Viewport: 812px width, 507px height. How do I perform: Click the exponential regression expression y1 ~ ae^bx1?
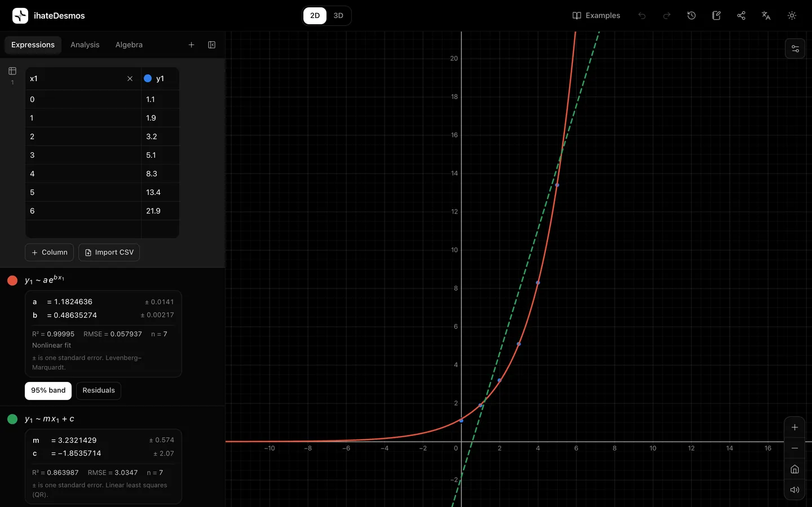click(x=45, y=279)
